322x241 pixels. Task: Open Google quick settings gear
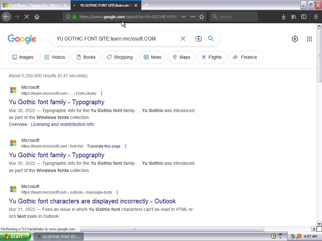[295, 39]
